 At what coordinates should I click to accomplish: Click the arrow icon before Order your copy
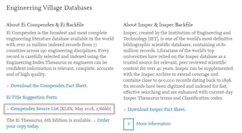pos(95,121)
